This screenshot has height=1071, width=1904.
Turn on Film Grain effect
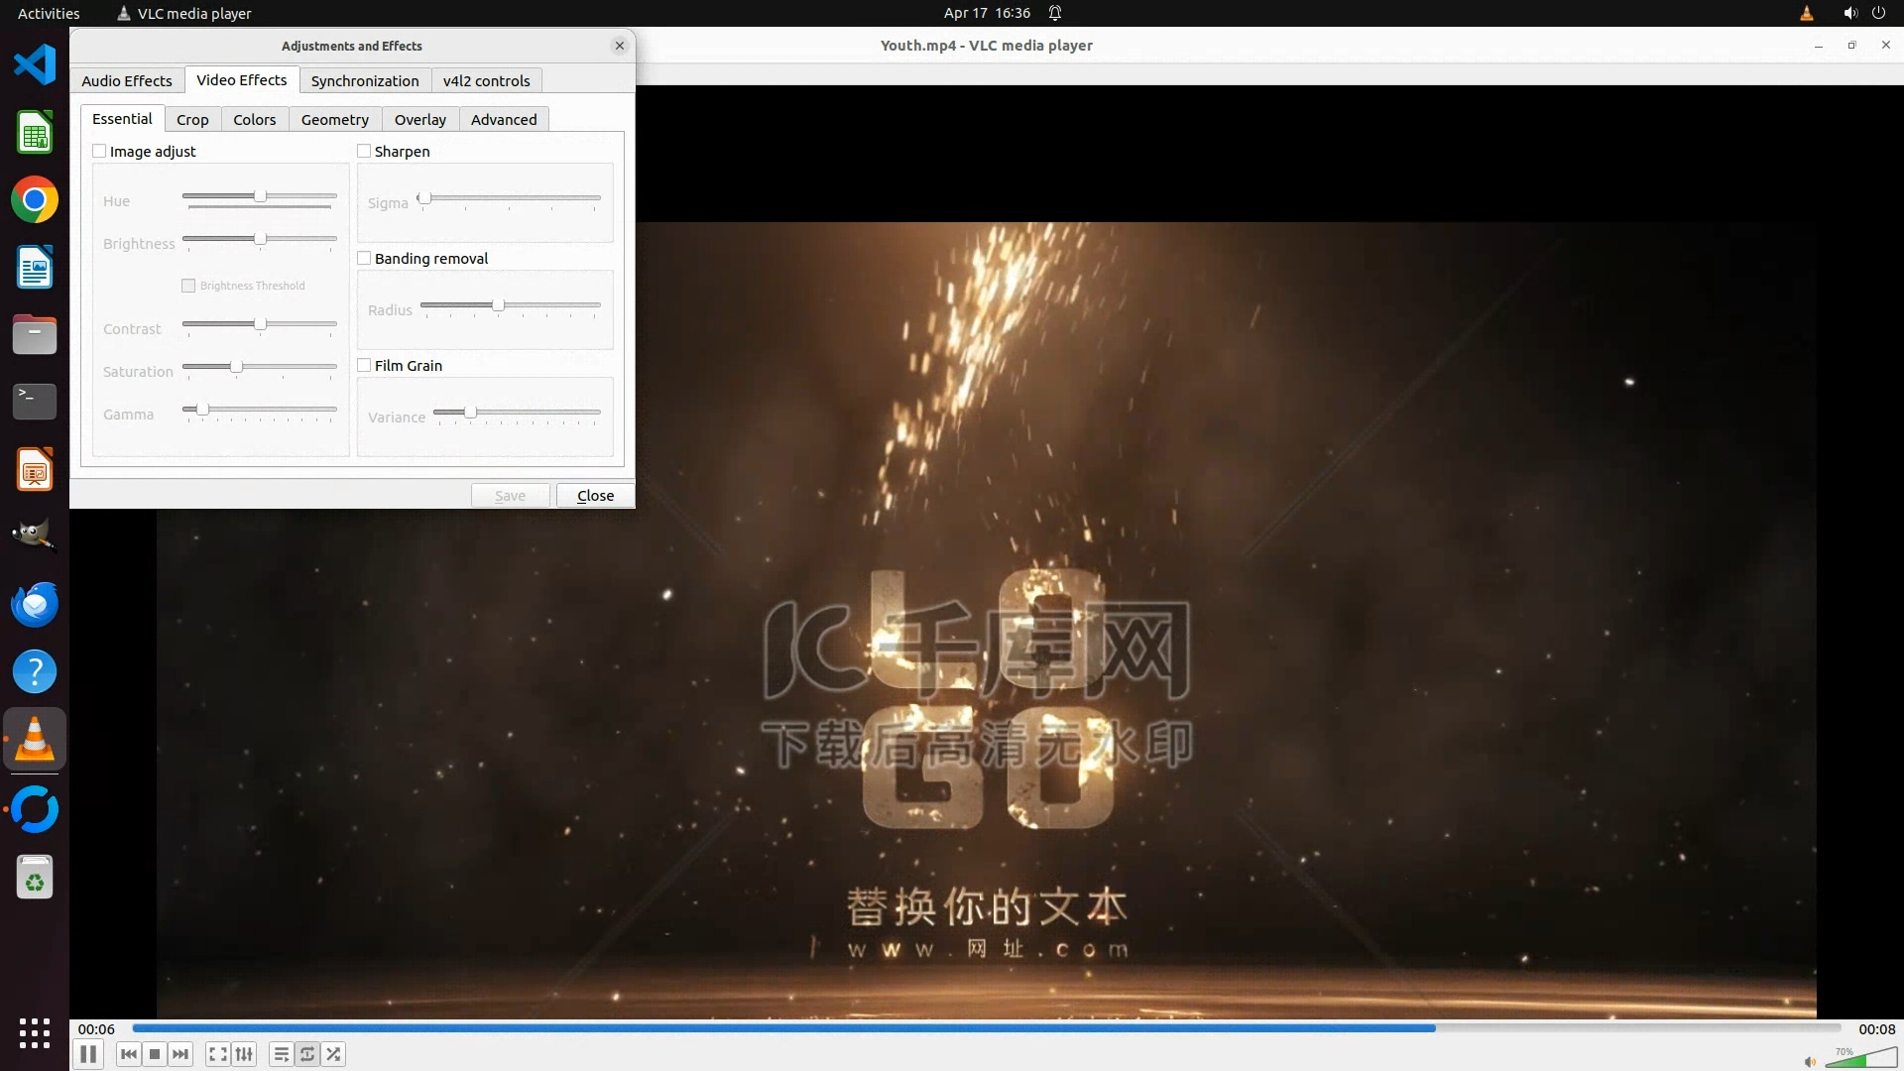tap(364, 365)
